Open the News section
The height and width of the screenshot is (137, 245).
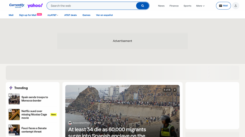(x=161, y=6)
